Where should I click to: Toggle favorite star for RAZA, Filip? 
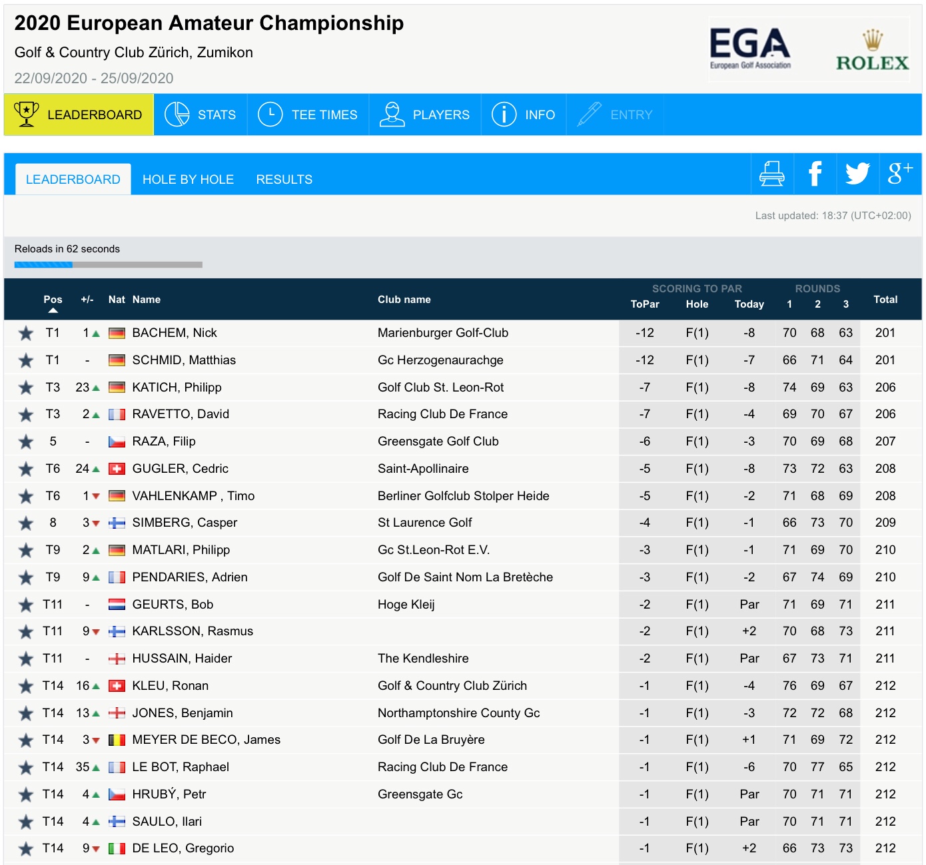[26, 441]
